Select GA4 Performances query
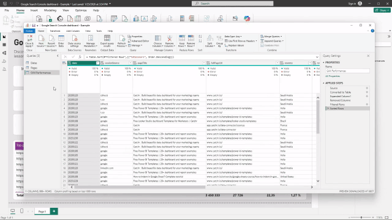The width and height of the screenshot is (392, 220). click(x=40, y=73)
